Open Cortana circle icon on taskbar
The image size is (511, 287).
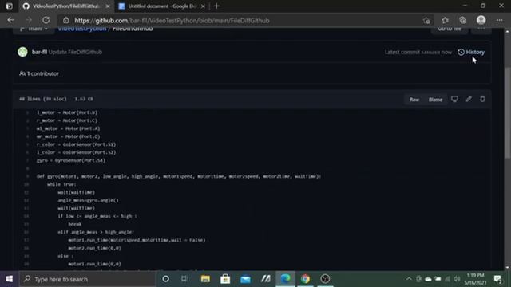[x=165, y=279]
